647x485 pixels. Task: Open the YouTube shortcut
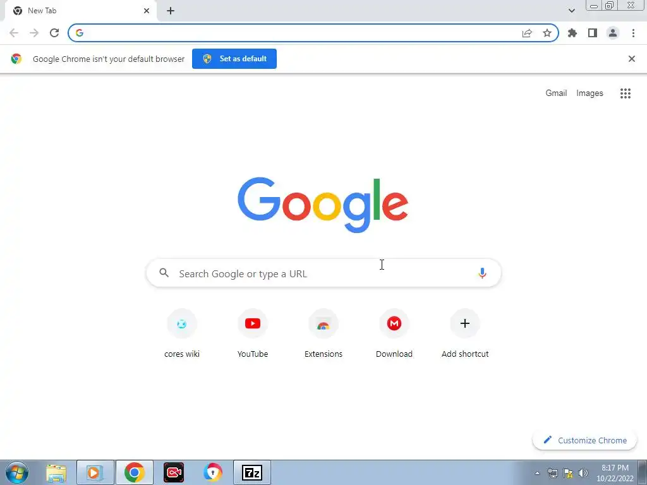coord(253,333)
